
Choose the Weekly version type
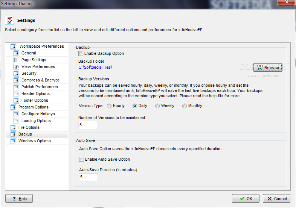pyautogui.click(x=157, y=106)
